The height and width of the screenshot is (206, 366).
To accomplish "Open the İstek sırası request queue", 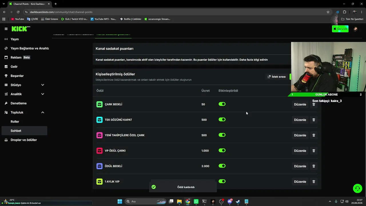I will point(277,77).
